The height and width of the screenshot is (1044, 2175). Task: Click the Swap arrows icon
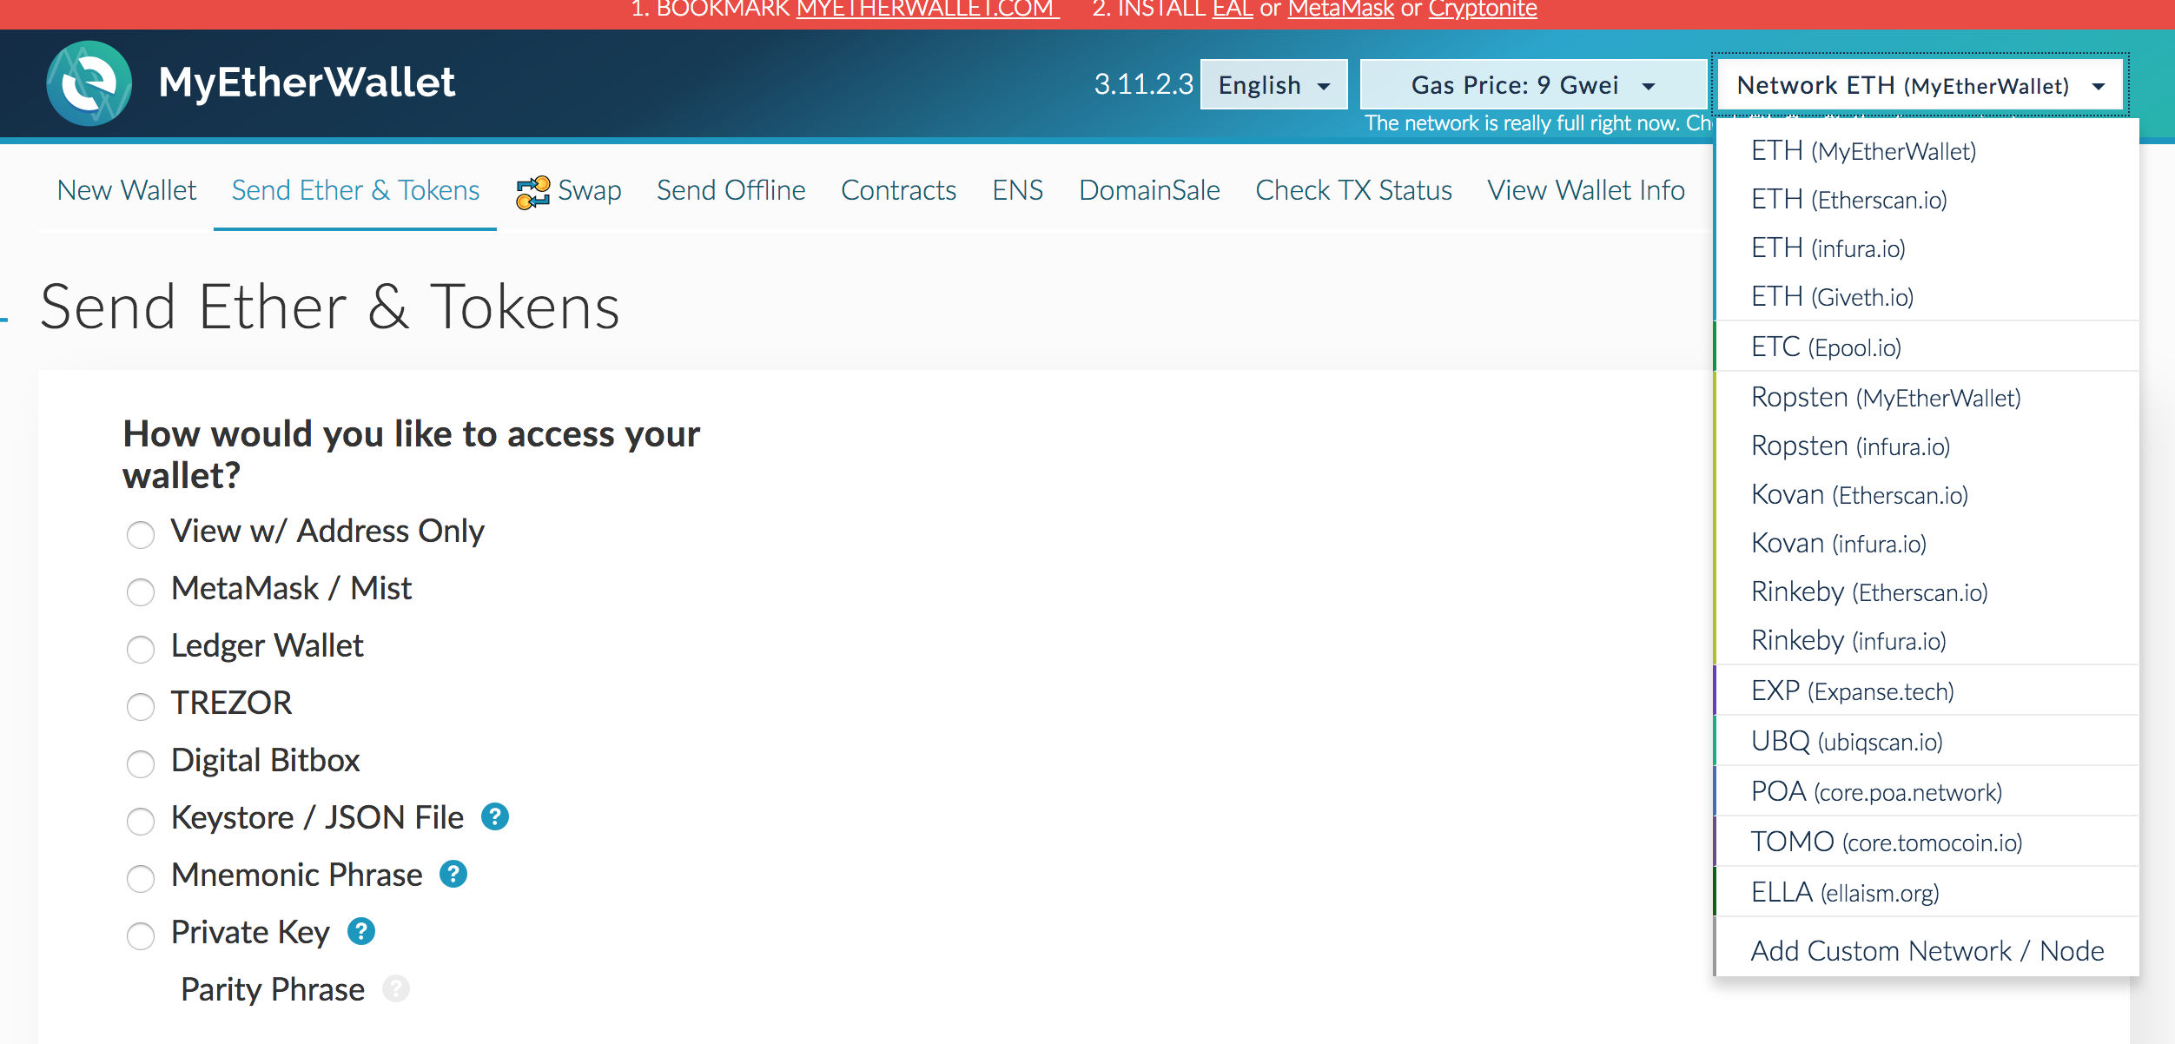coord(532,192)
